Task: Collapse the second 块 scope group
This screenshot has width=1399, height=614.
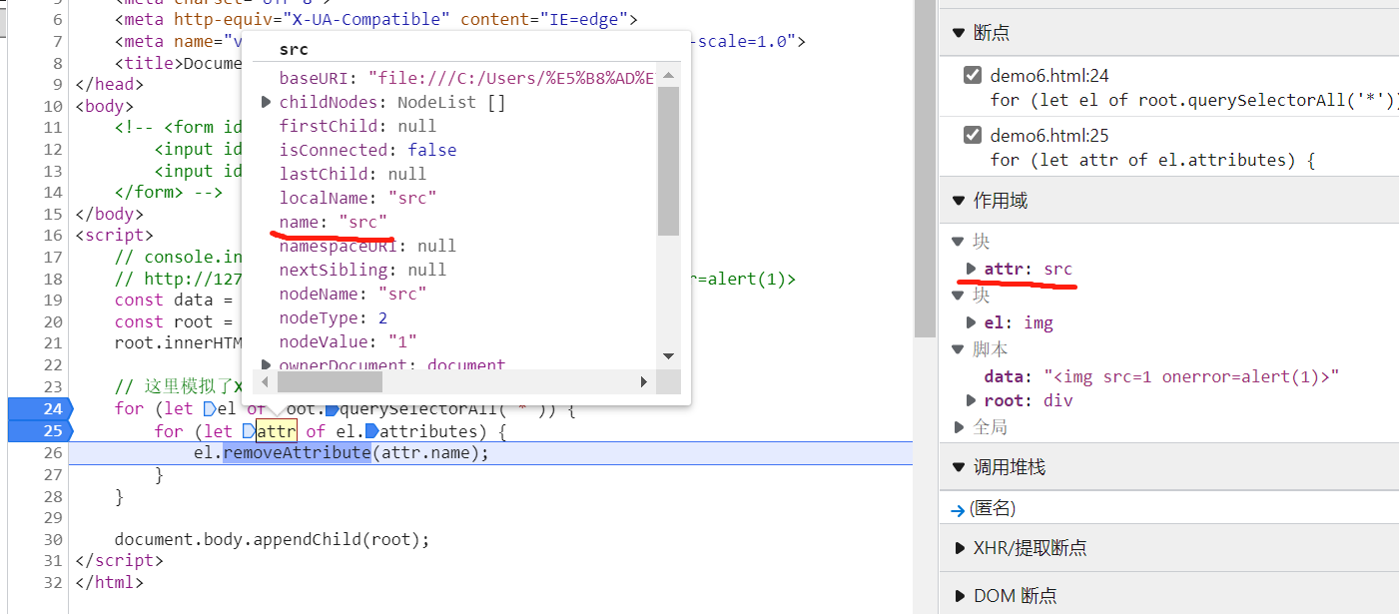Action: pyautogui.click(x=959, y=296)
